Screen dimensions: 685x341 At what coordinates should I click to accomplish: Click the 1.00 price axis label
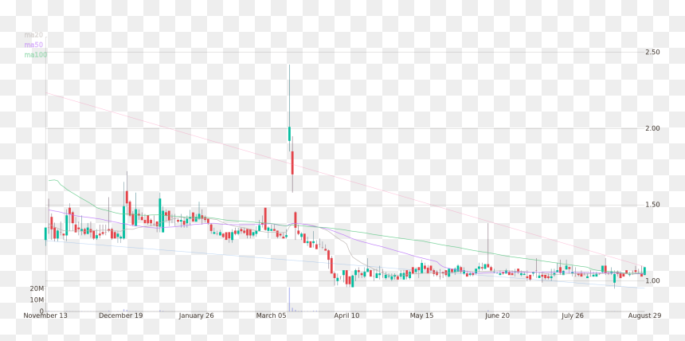[652, 280]
